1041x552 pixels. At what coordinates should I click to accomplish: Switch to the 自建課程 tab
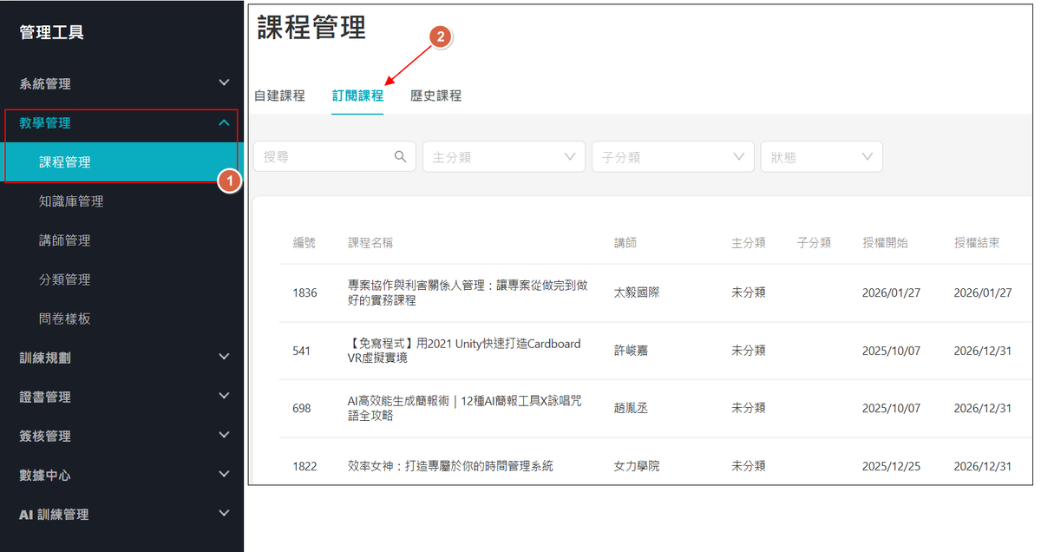[279, 95]
